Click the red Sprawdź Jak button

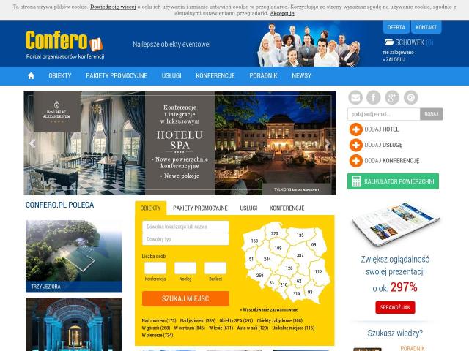pos(395,307)
